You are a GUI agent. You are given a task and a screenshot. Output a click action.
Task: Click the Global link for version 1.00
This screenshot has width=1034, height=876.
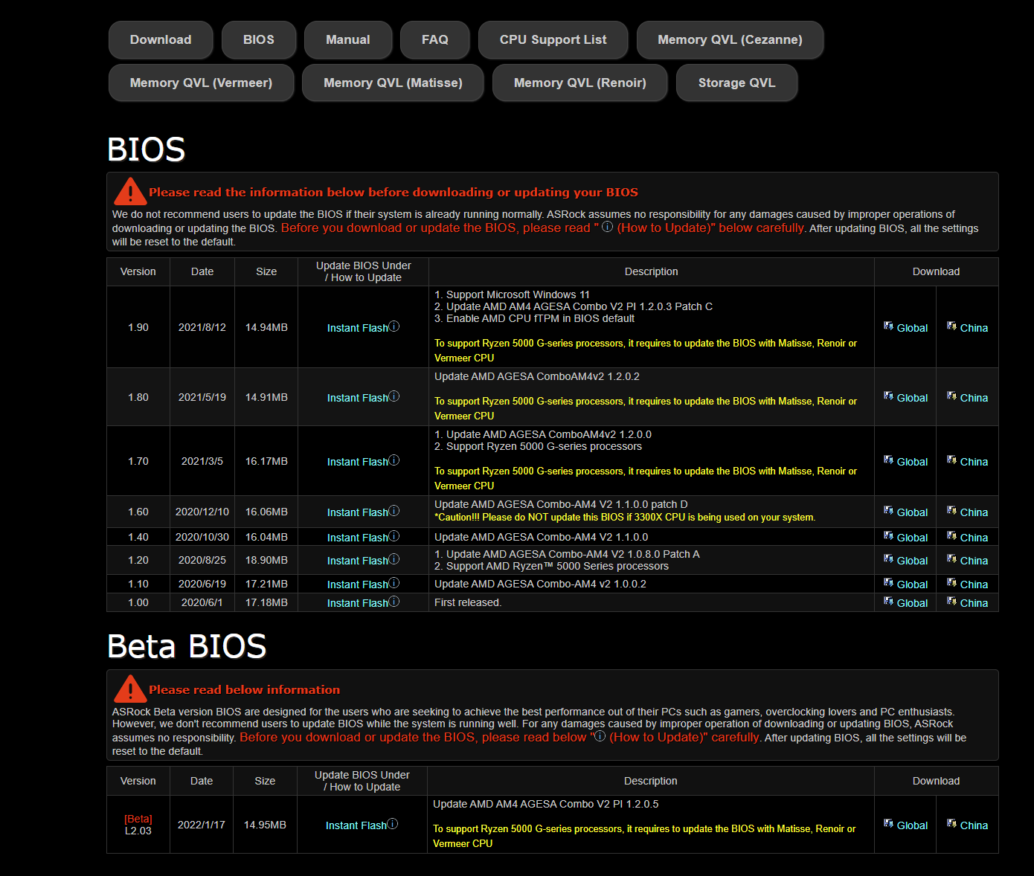coord(912,603)
